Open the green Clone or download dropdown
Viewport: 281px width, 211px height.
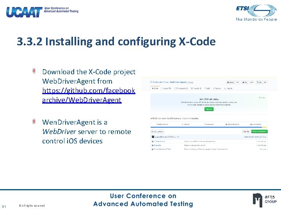coord(259,132)
